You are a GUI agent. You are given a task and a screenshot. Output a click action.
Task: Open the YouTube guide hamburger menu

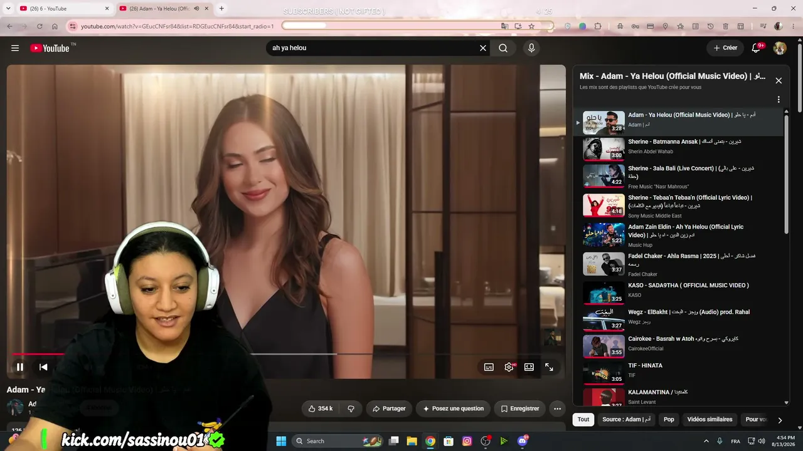15,48
